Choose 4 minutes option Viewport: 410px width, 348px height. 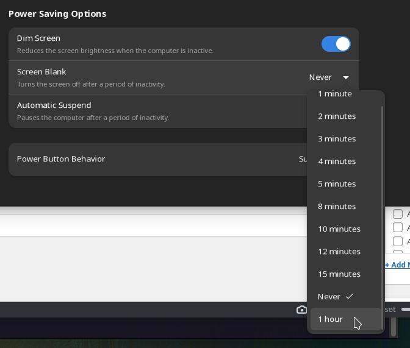coord(345,161)
